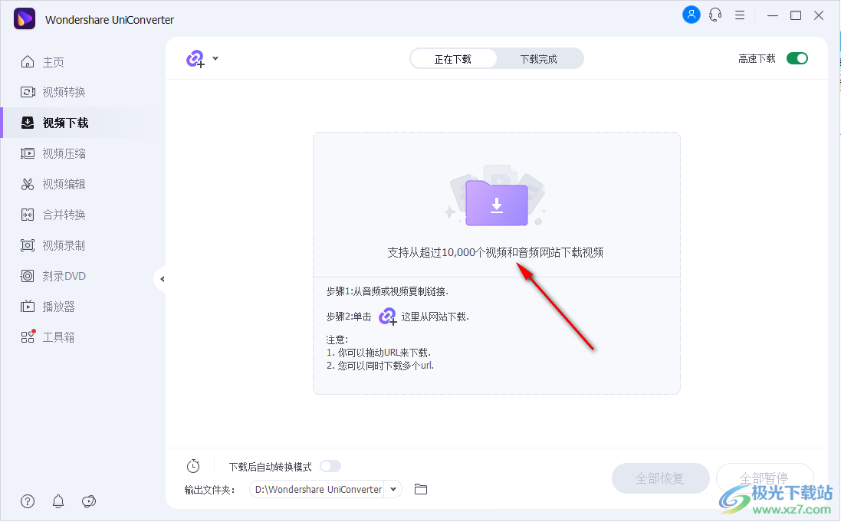Open the customer support headset icon

pos(715,15)
